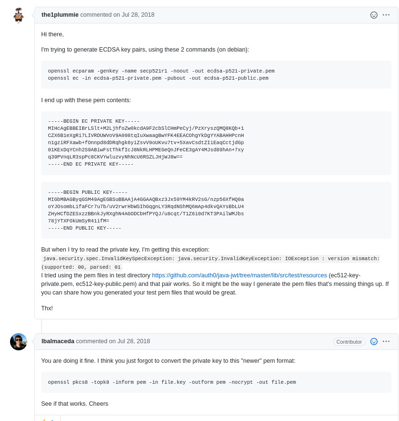
Task: Click lbalmaceda's username
Action: coord(58,341)
